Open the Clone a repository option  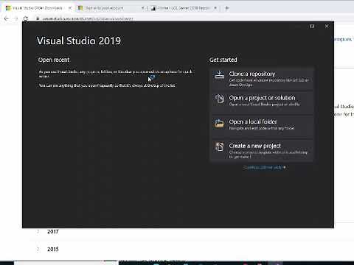pos(262,79)
